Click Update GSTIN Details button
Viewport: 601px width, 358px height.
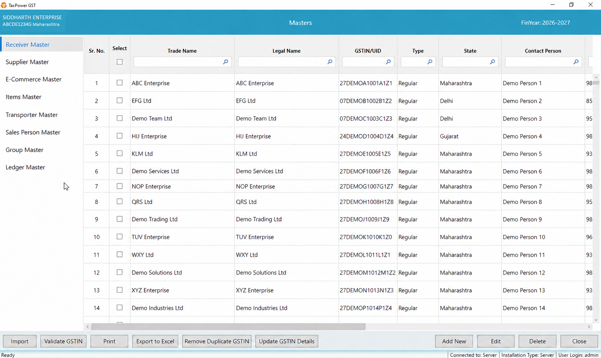click(x=287, y=341)
